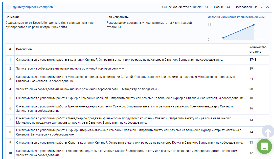Click the Количество страниц column header
Viewport: 274px width, 159px height.
pos(258,49)
